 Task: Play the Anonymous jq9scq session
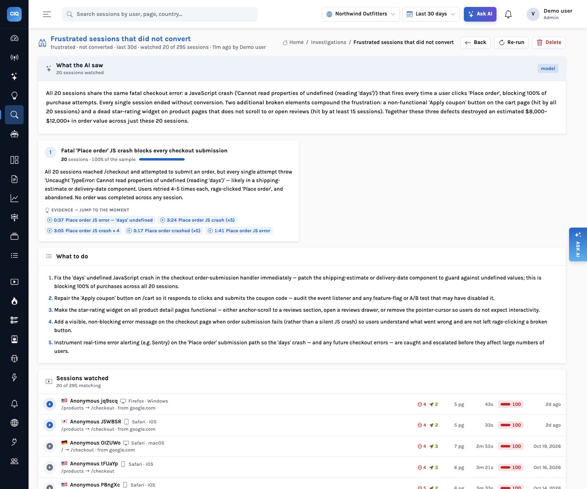(50, 404)
